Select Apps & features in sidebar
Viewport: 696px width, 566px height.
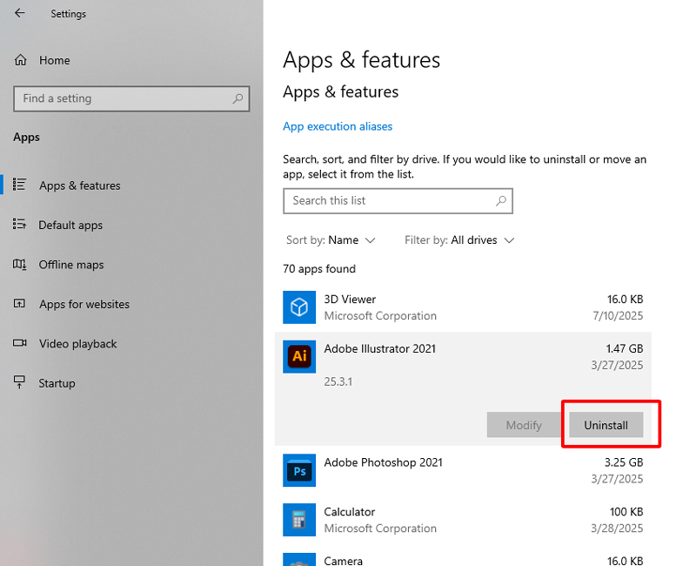click(79, 185)
